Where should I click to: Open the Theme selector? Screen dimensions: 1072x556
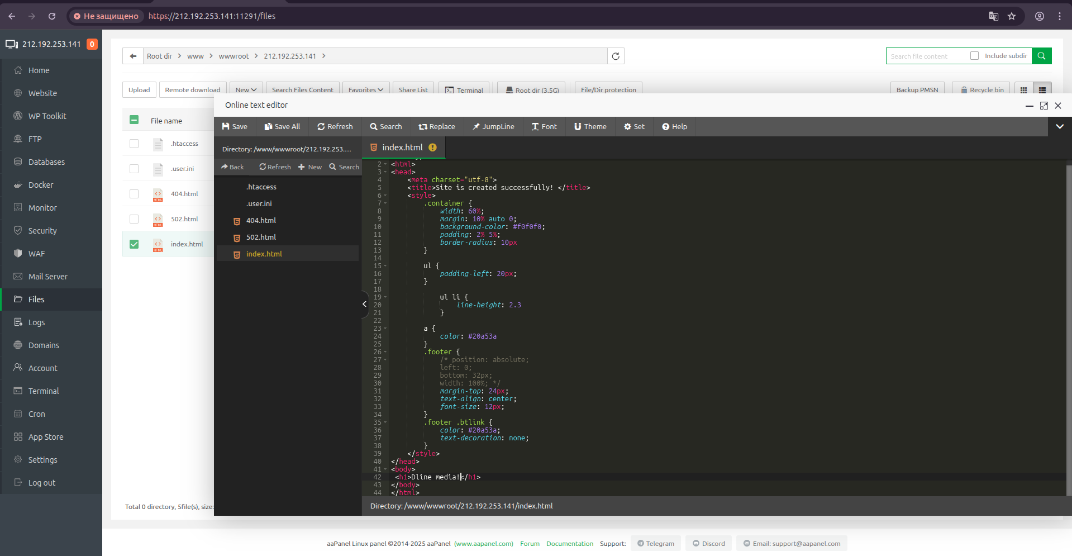coord(590,127)
